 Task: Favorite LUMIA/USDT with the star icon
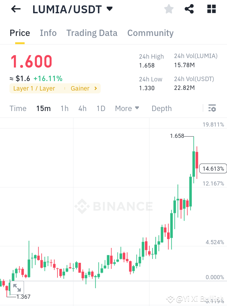169,9
